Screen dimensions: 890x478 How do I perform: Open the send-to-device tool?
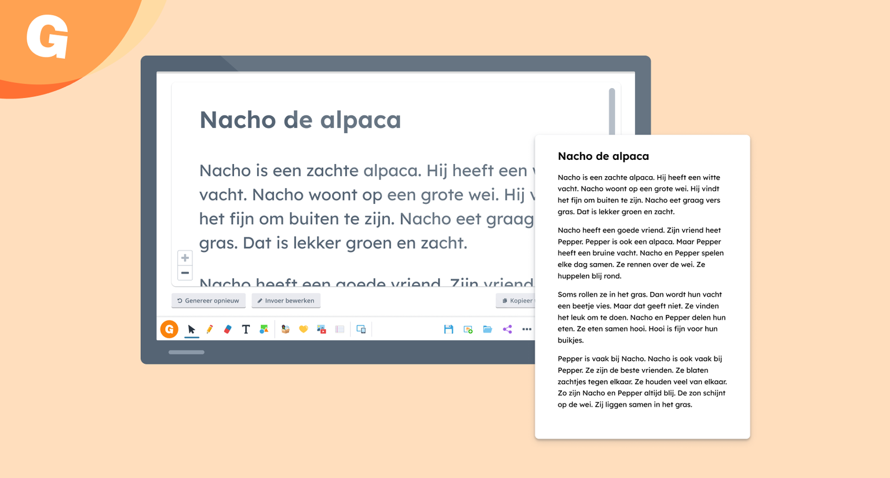[361, 329]
